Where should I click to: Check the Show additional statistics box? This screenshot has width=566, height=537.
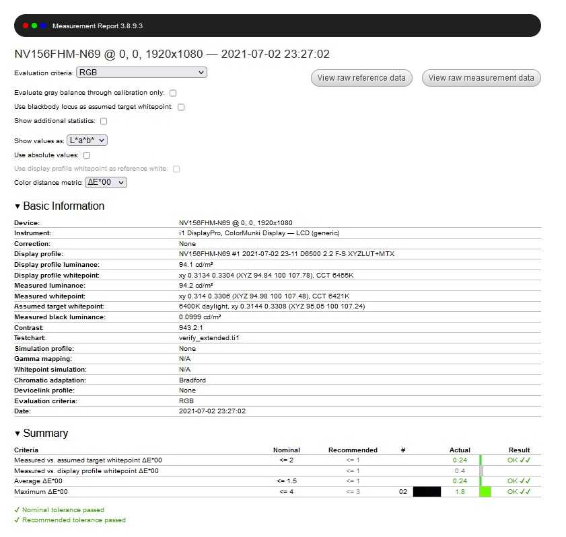[104, 122]
